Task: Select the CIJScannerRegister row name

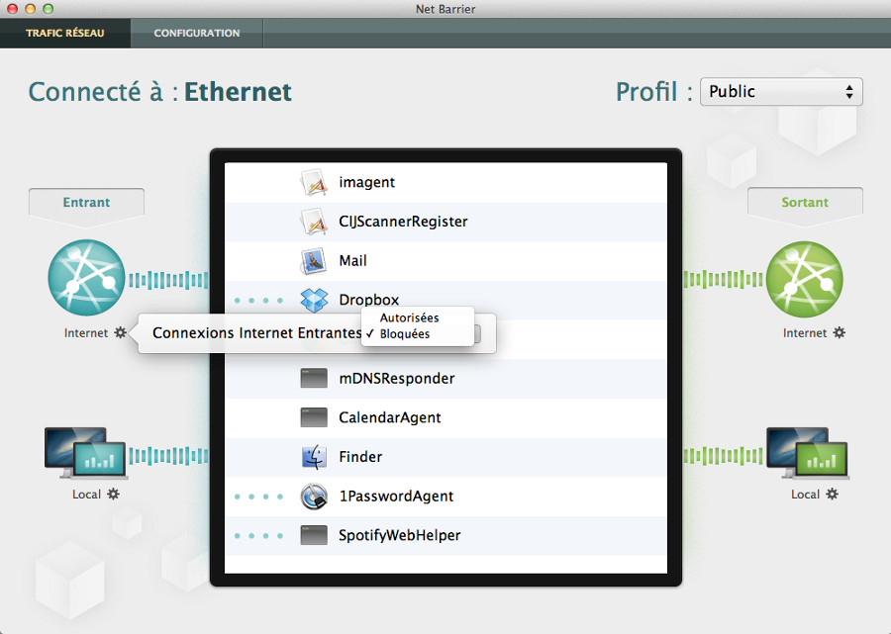Action: pyautogui.click(x=403, y=222)
